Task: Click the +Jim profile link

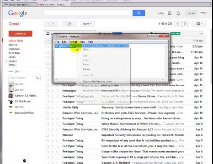Action: click(160, 13)
